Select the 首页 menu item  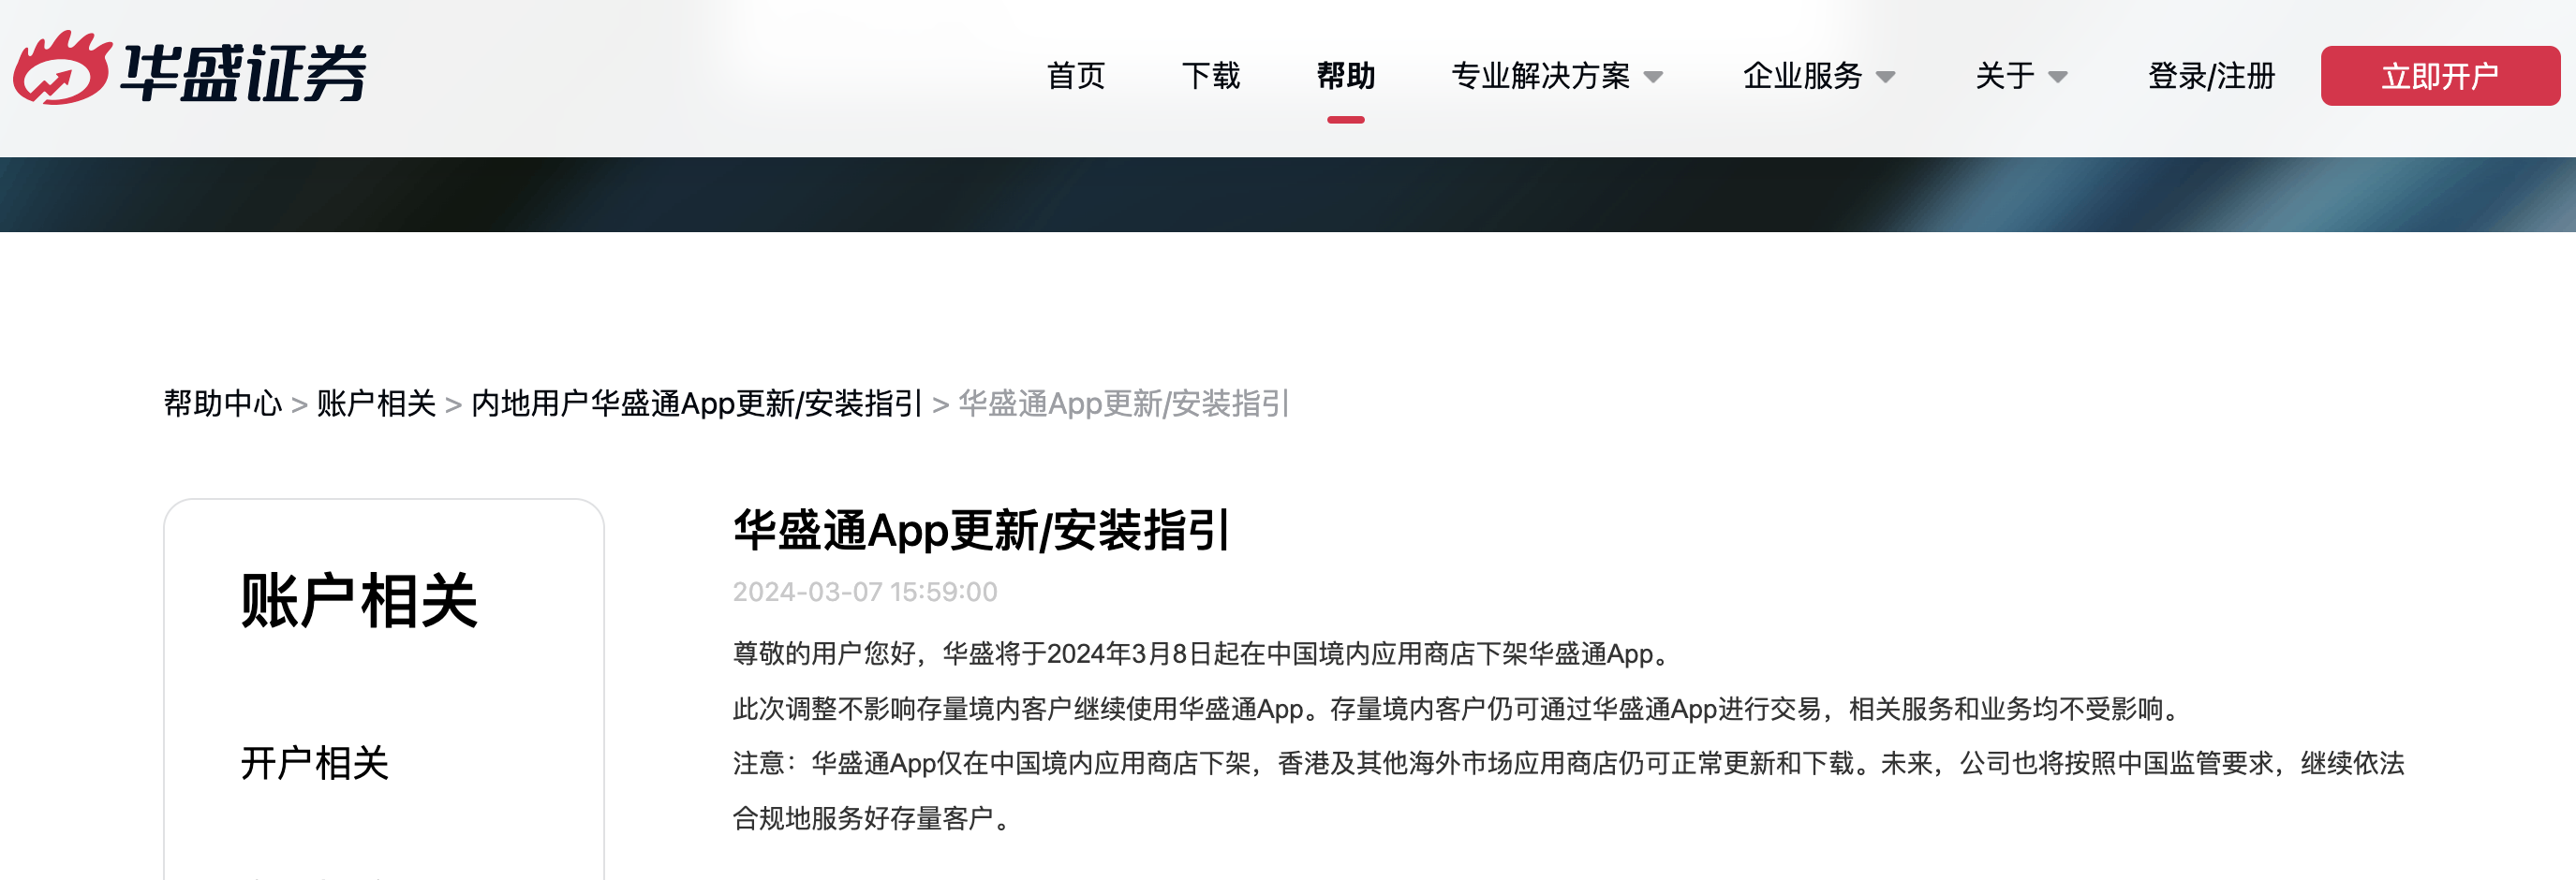coord(1075,75)
